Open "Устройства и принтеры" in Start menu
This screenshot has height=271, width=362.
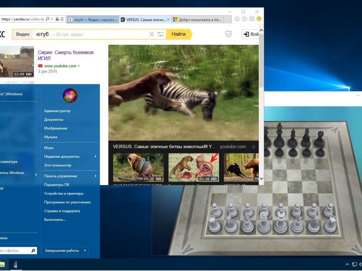click(64, 194)
